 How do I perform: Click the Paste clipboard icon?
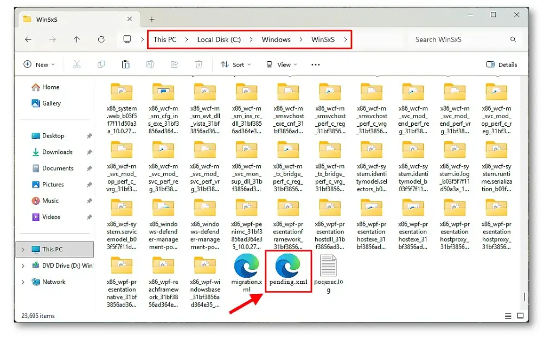point(125,64)
